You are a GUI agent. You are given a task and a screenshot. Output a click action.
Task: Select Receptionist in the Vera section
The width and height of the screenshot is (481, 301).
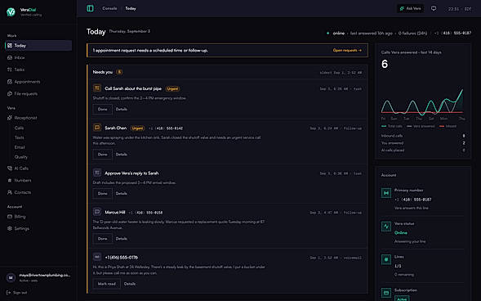[x=38, y=118]
